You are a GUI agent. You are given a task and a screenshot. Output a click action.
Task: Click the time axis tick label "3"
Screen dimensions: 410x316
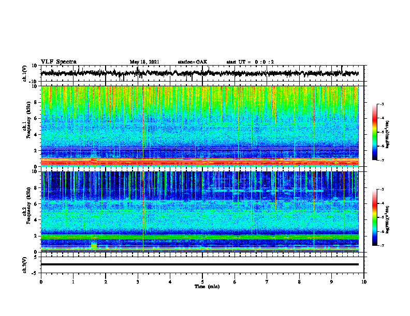[x=138, y=282]
